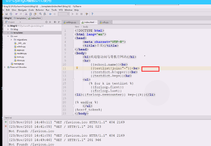Close the settings.py editor tab
The height and width of the screenshot is (146, 211).
78,22
